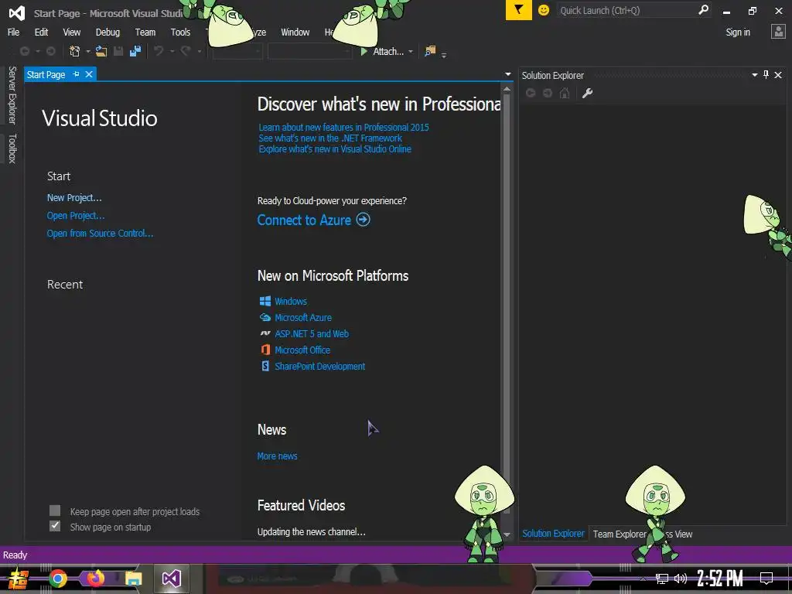
Task: Click the New Project toolbar icon
Action: tap(75, 51)
